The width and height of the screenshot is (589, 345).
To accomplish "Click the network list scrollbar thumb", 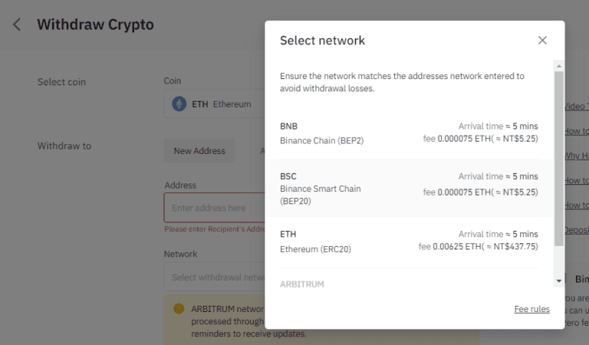I will (x=559, y=159).
